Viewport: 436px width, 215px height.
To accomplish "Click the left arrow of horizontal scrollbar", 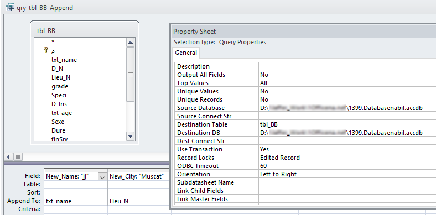I will 8,157.
